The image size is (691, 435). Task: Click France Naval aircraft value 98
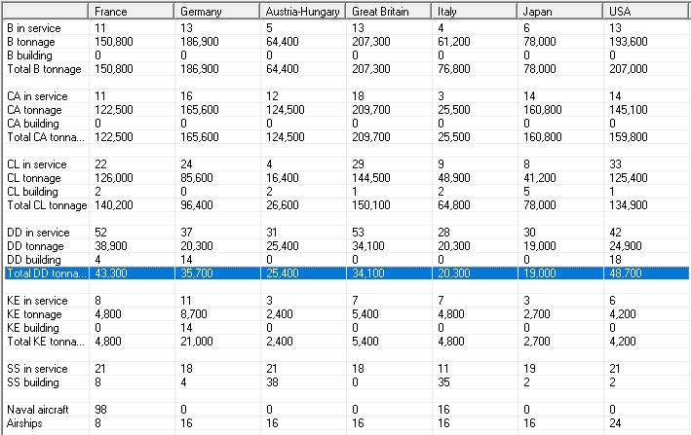(x=101, y=410)
